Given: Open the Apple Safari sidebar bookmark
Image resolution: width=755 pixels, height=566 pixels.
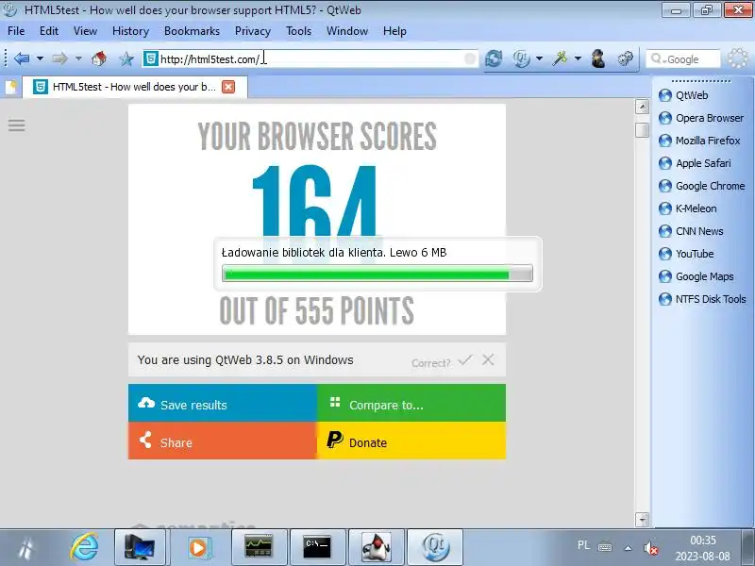Looking at the screenshot, I should pos(695,163).
